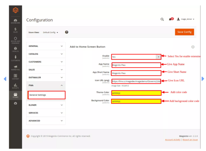Screen dimensions: 206x151
Task: Click the search magnifier icon
Action: tap(162, 19)
